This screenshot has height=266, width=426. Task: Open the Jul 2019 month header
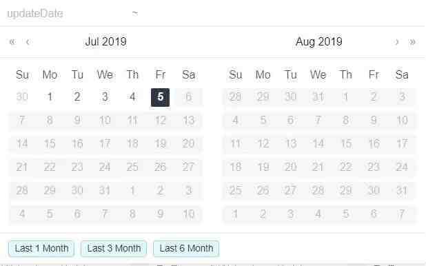pyautogui.click(x=106, y=41)
